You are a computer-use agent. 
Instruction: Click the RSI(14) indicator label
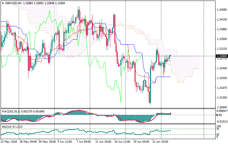pyautogui.click(x=7, y=127)
